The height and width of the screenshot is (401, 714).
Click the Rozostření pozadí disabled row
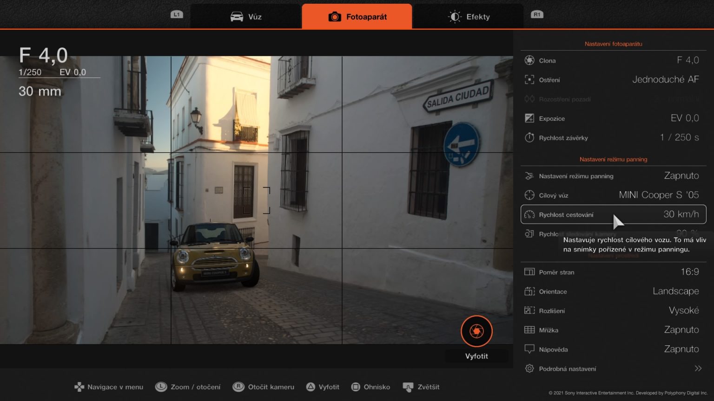(x=614, y=99)
